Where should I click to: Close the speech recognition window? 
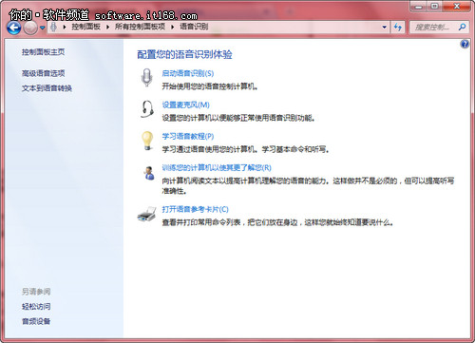click(457, 7)
